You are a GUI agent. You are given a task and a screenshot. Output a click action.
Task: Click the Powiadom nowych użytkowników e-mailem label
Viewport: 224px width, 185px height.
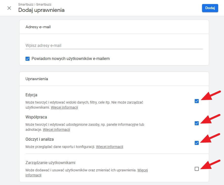70,59
